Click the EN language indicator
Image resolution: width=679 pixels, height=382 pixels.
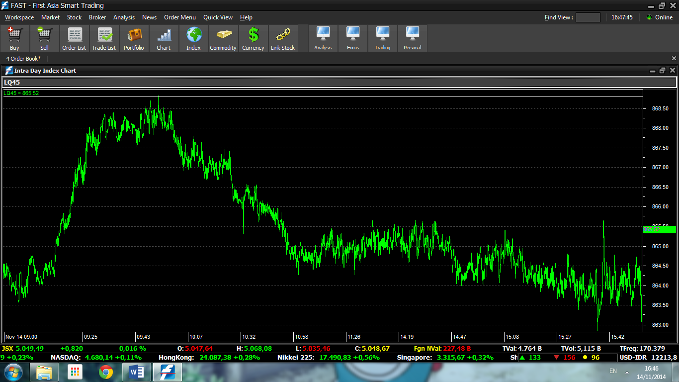pos(613,371)
